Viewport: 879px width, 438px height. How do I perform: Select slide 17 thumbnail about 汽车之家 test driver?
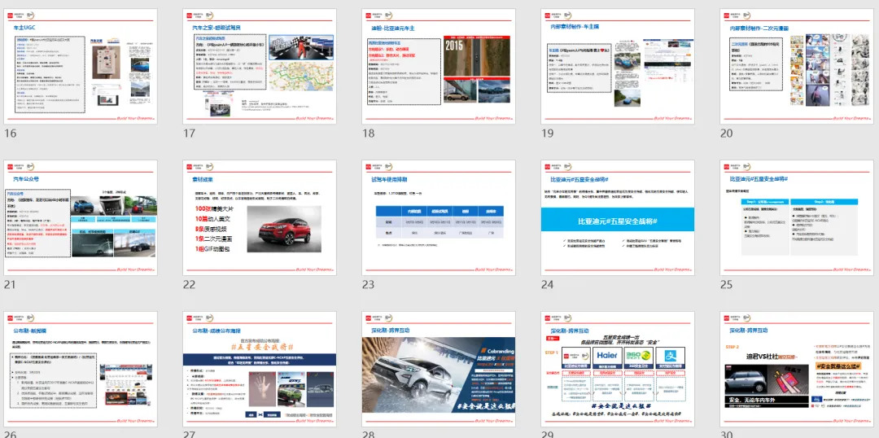[260, 66]
